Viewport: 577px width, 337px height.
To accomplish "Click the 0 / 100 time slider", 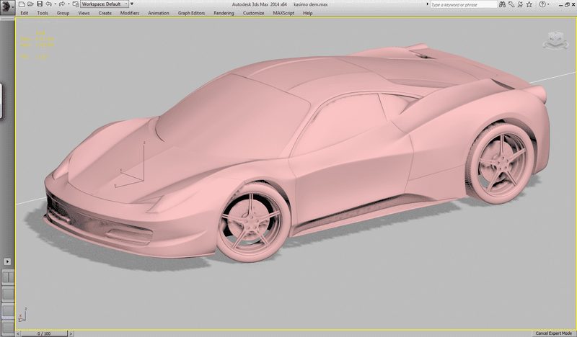I will click(43, 333).
